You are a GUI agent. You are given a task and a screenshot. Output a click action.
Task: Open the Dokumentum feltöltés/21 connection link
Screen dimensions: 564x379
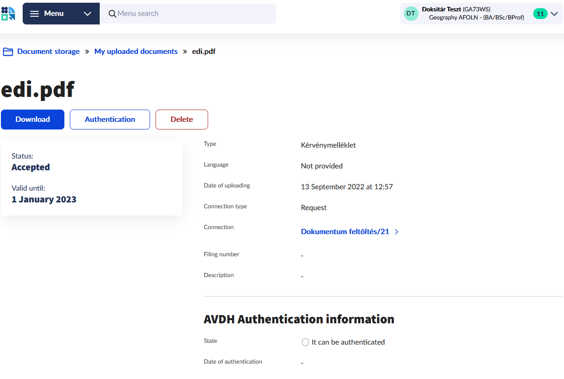click(x=345, y=231)
